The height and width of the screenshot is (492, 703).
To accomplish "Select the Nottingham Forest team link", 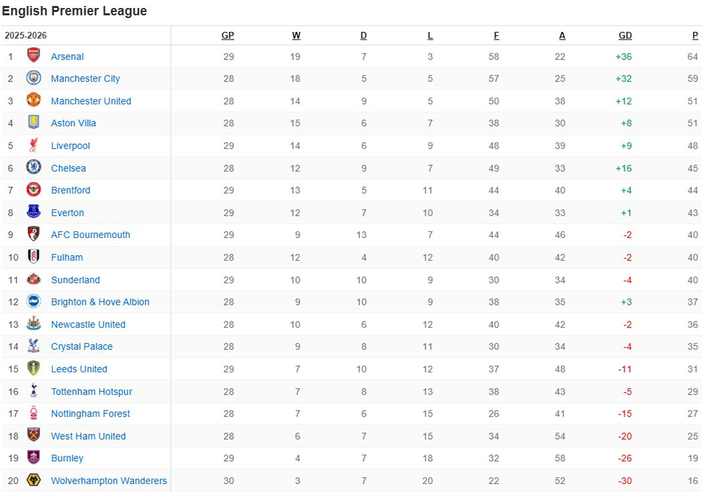I will coord(90,414).
